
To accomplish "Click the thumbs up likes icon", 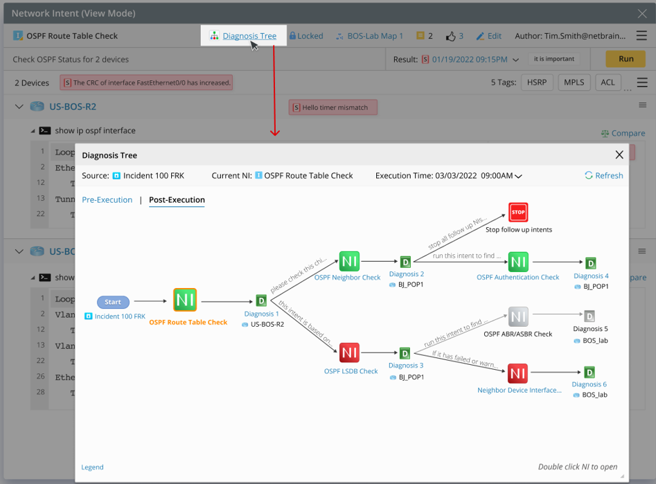I will click(x=450, y=36).
